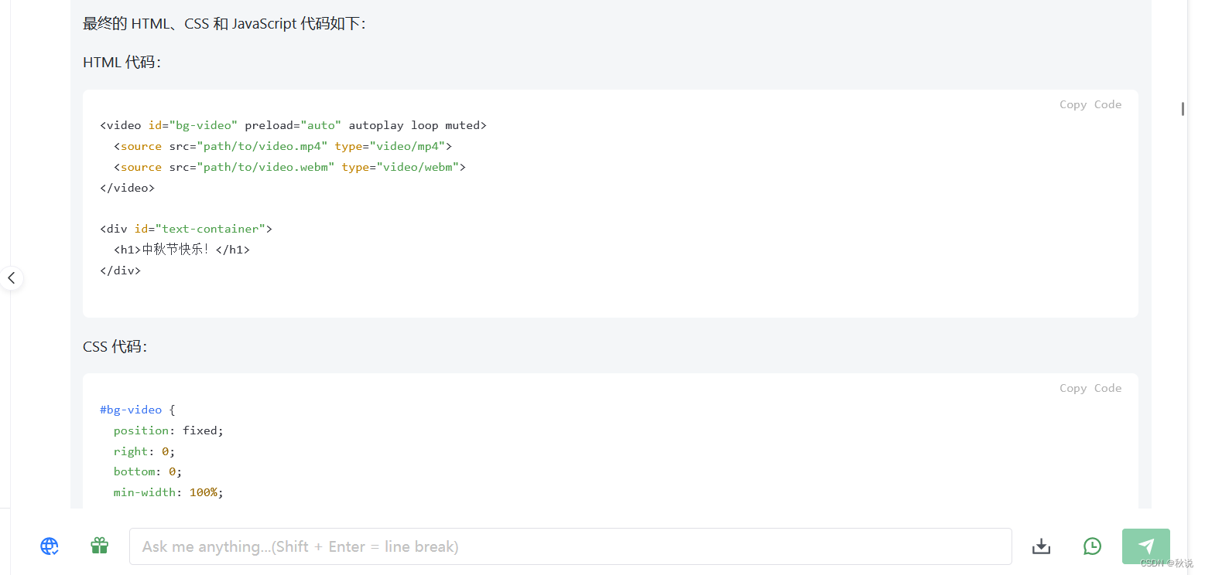
Task: Click the 'right: 0;' CSS line
Action: click(144, 451)
